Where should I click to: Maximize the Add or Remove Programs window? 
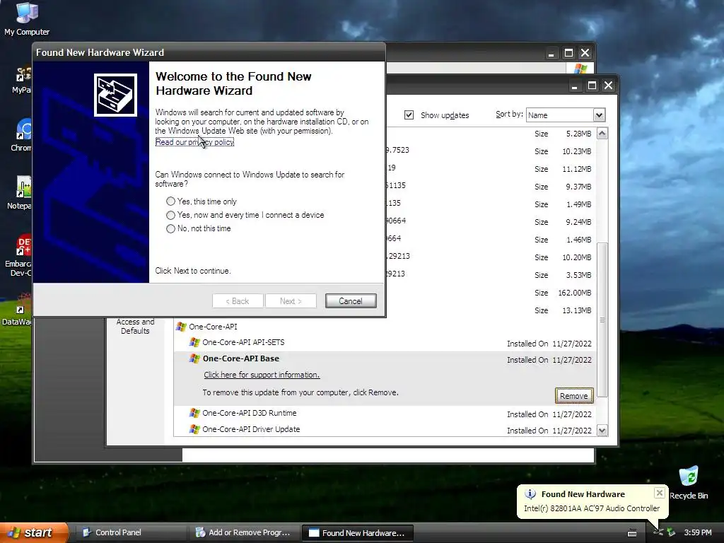click(x=592, y=86)
